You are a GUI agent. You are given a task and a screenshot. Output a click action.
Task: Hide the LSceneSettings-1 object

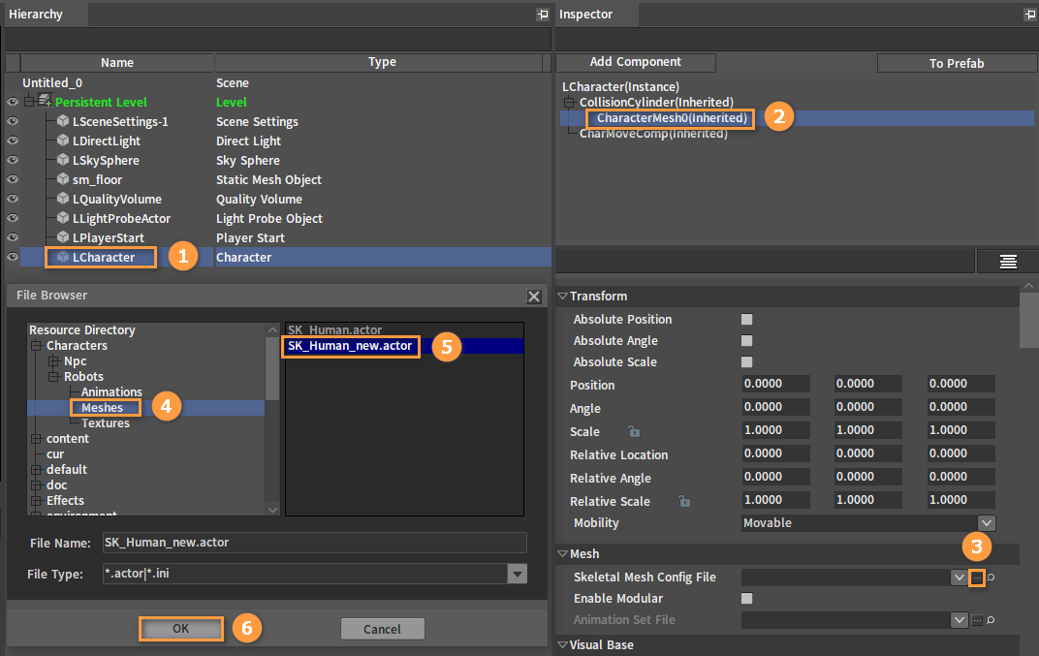coord(12,120)
